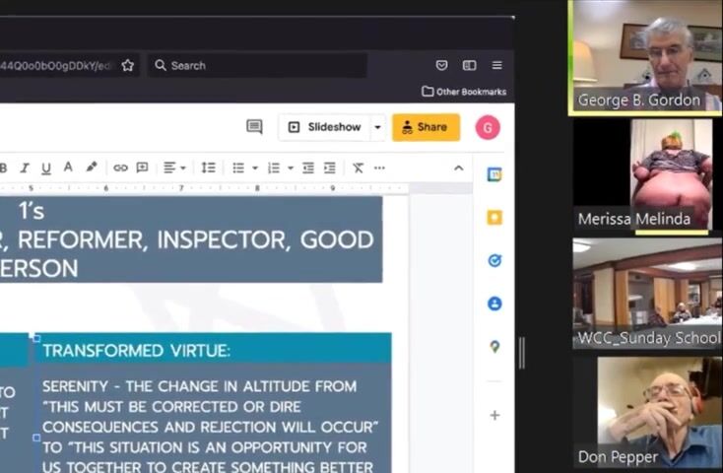This screenshot has height=473, width=723.
Task: Expand the bulleted list options arrow
Action: [255, 169]
